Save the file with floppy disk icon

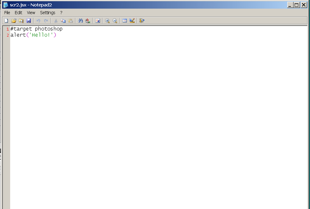(x=29, y=21)
